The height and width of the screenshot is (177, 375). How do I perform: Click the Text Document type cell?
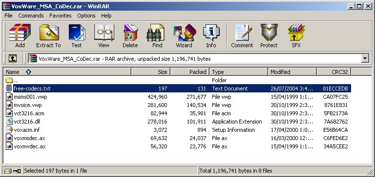[230, 88]
